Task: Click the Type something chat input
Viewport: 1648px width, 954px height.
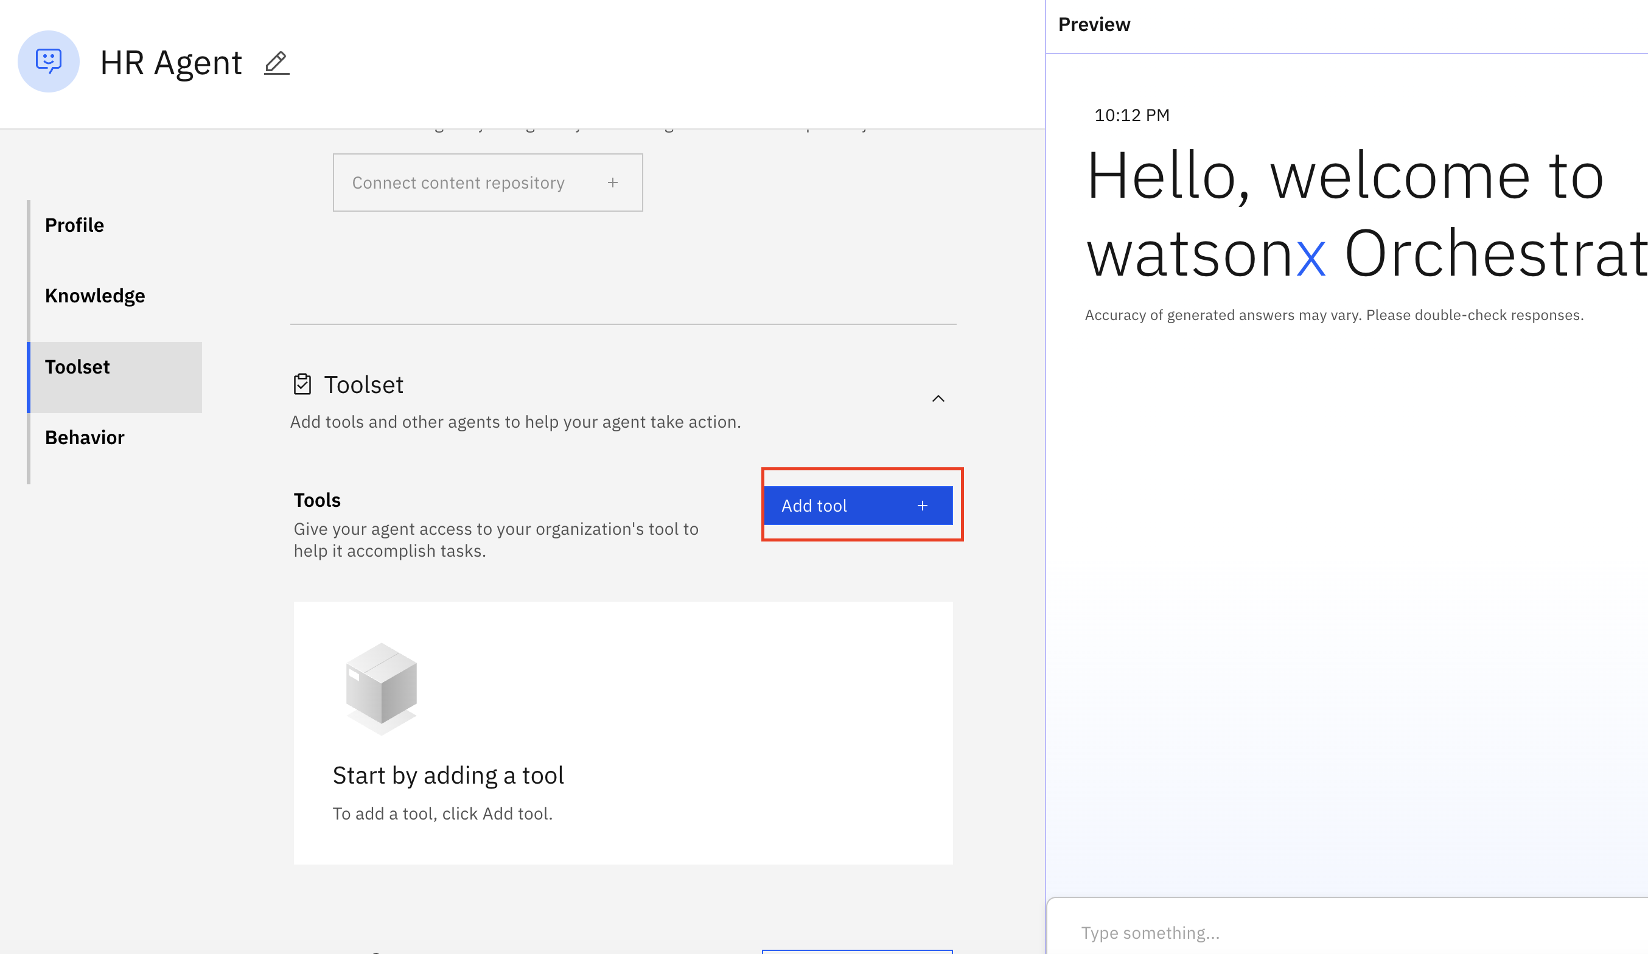Action: pyautogui.click(x=1347, y=933)
